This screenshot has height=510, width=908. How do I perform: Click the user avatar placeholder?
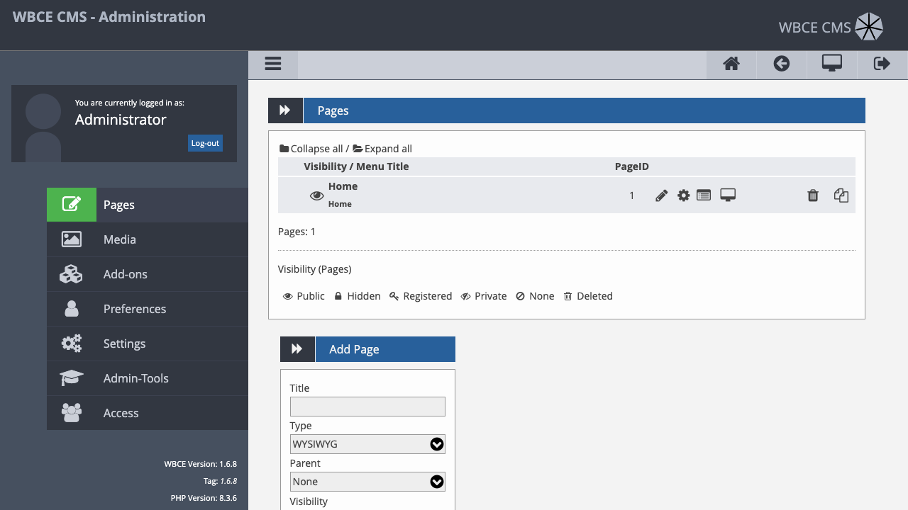[x=43, y=127]
